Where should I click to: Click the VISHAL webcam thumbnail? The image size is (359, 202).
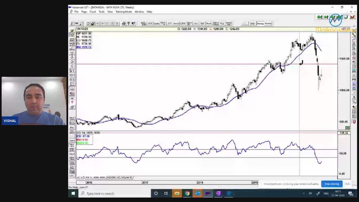click(x=34, y=101)
